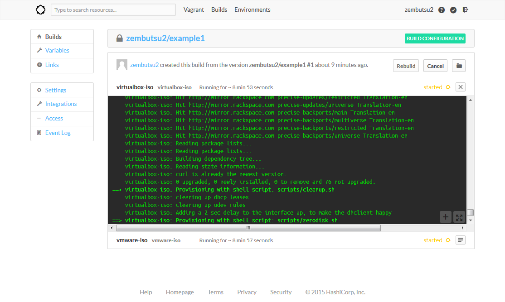Click the Access list icon
Viewport: 505px width, 302px height.
click(39, 118)
